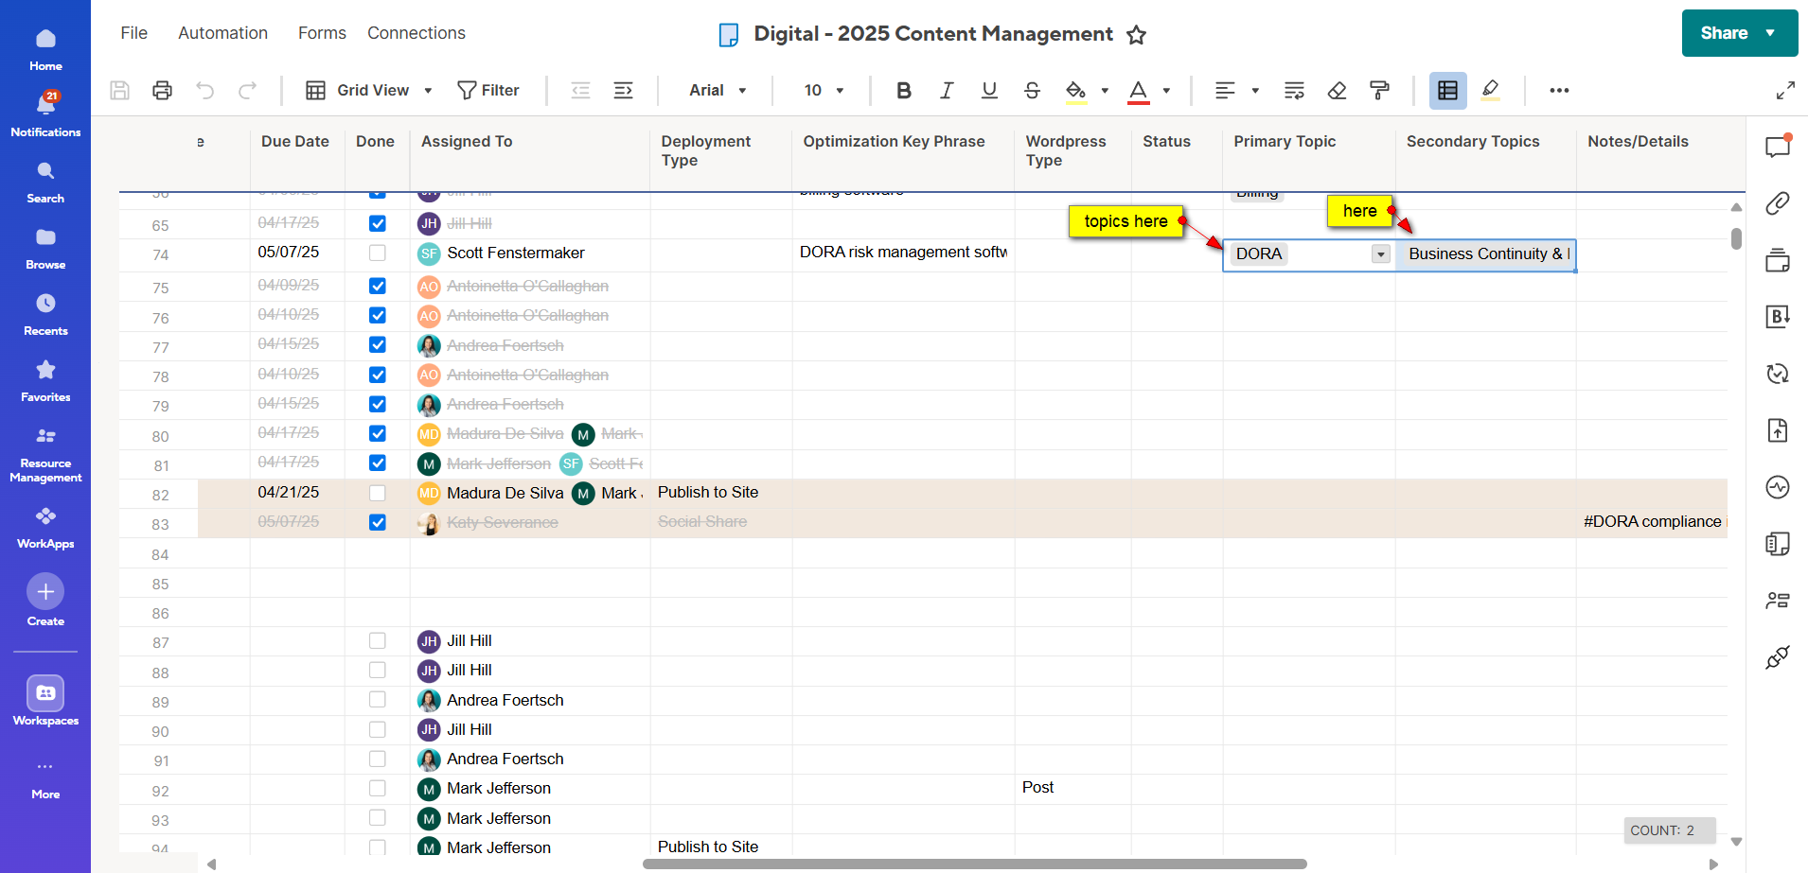This screenshot has width=1808, height=873.
Task: Open the Activity Log icon
Action: (x=1777, y=487)
